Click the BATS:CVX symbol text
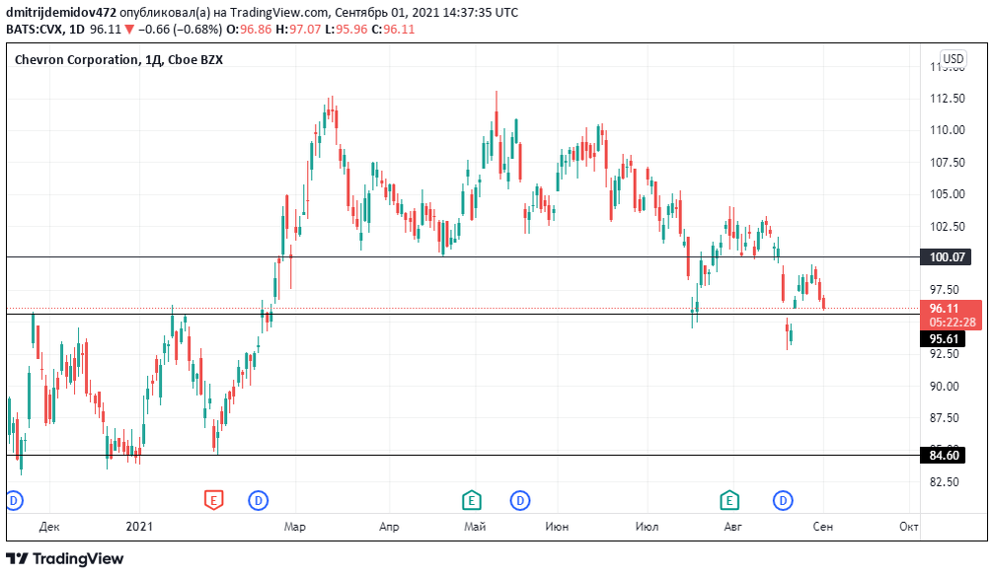Image resolution: width=994 pixels, height=577 pixels. pyautogui.click(x=36, y=30)
